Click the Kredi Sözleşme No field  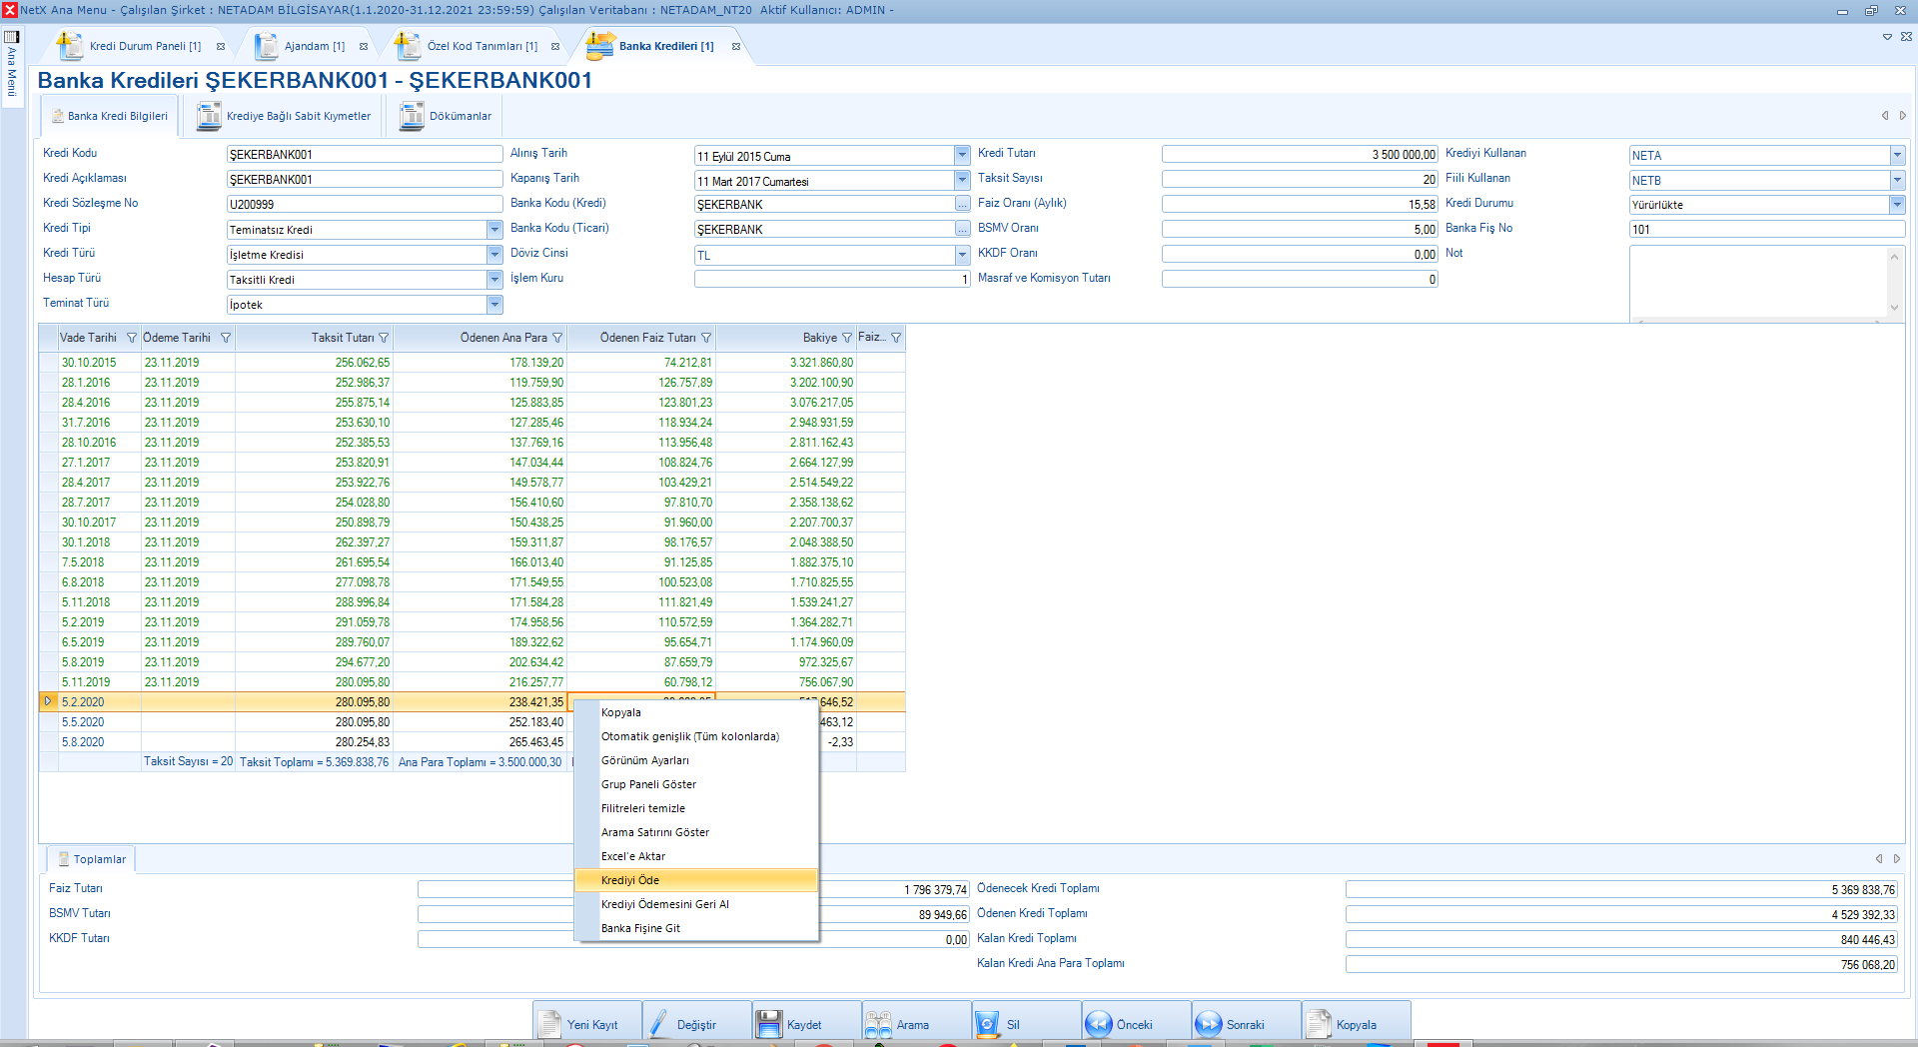click(365, 204)
